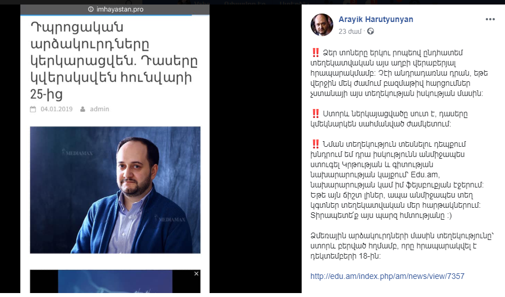
Task: Click the blue page loading progress bar
Action: click(x=106, y=15)
